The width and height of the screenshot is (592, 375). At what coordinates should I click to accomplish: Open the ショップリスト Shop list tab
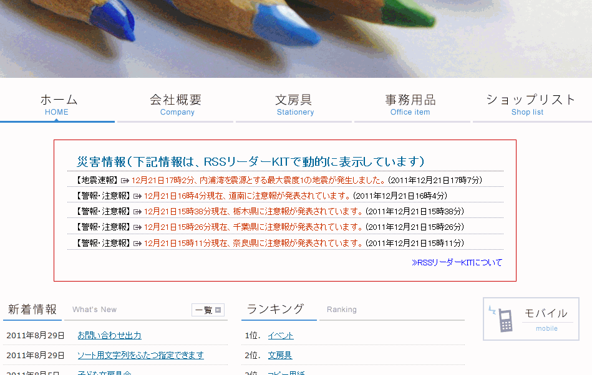coord(531,105)
